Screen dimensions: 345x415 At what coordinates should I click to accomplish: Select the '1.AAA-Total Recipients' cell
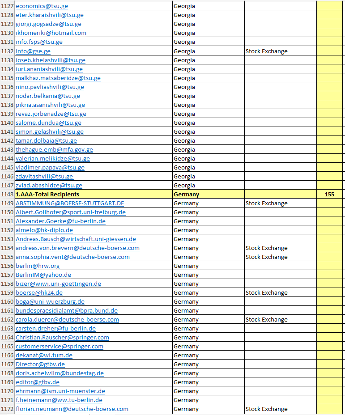coord(94,194)
